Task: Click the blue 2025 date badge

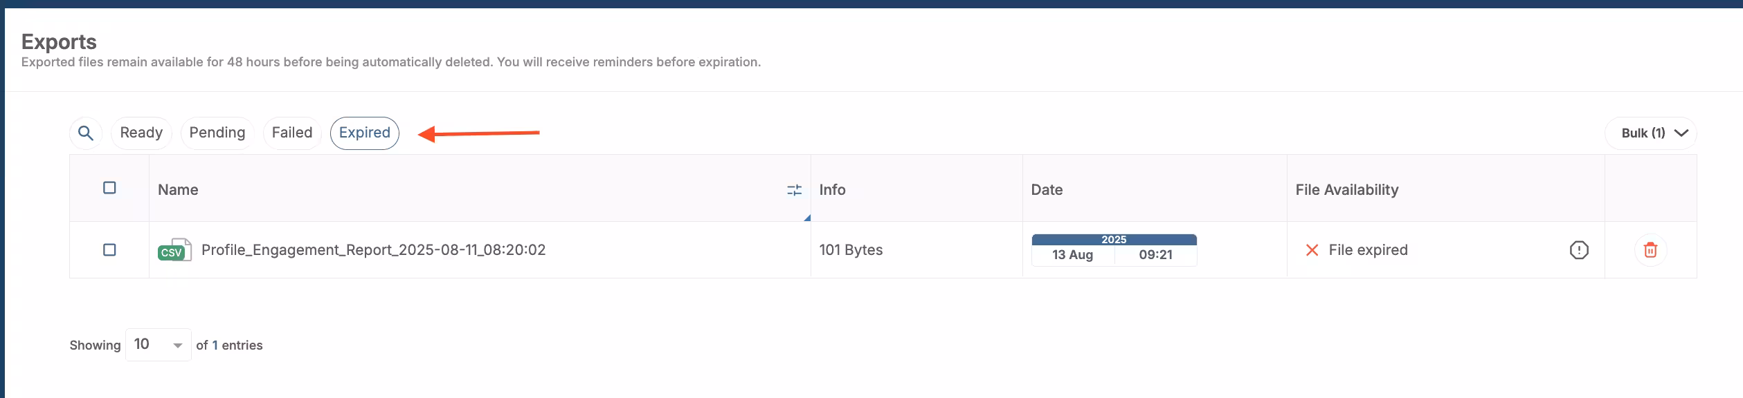Action: [x=1114, y=239]
